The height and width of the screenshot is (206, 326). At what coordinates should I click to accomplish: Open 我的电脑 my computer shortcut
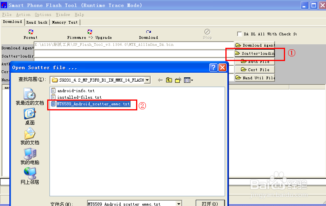point(30,157)
